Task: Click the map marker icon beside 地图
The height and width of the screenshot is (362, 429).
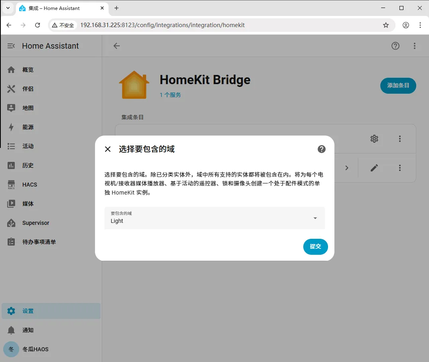Action: 11,108
